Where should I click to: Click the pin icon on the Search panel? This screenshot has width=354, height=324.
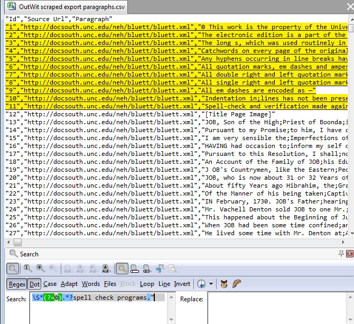[x=341, y=254]
